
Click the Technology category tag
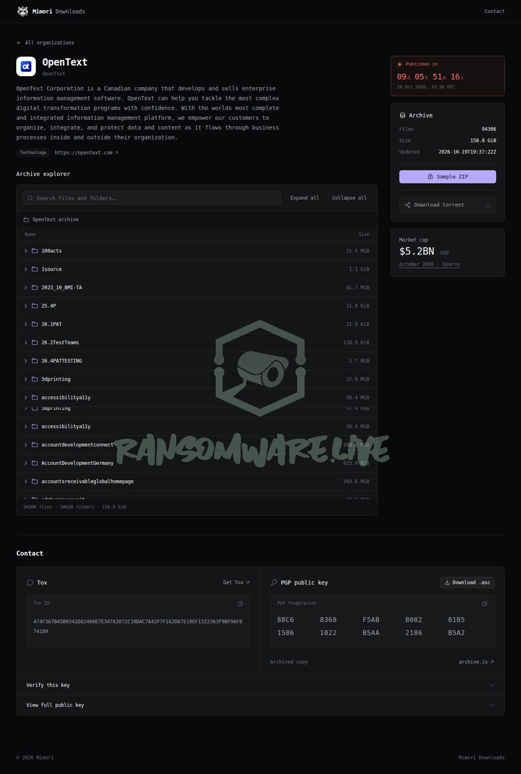[33, 153]
